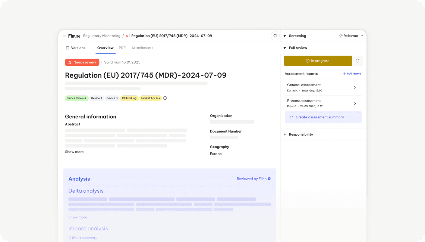Switch to the Attachments tab

click(x=142, y=48)
